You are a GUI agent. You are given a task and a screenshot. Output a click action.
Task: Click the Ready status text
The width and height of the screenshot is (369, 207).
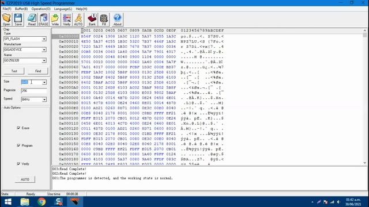coord(31,194)
